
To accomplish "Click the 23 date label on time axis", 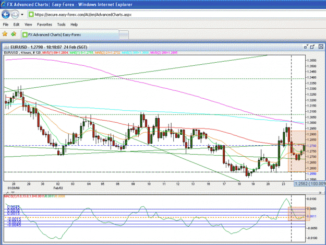I will click(284, 184).
